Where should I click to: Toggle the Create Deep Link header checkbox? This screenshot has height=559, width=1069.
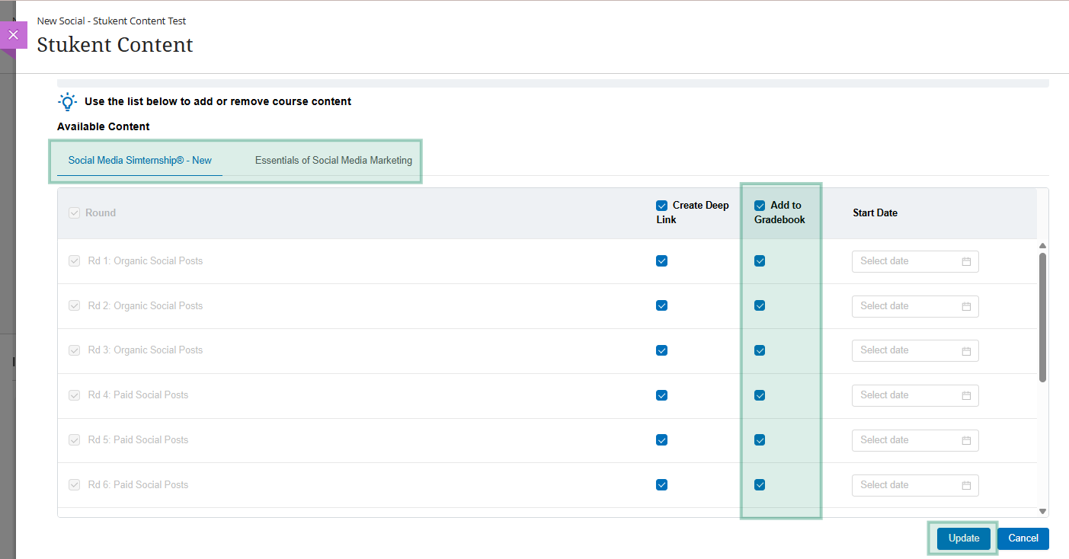[x=661, y=206]
